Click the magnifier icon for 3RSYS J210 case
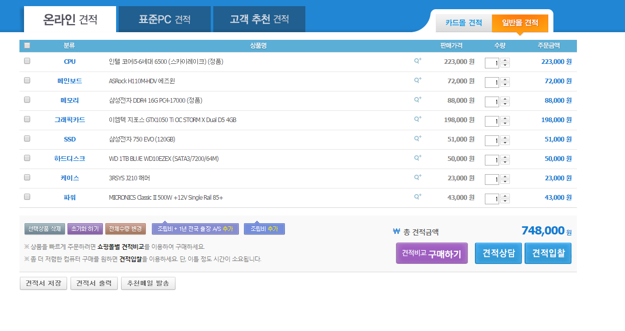 417,177
